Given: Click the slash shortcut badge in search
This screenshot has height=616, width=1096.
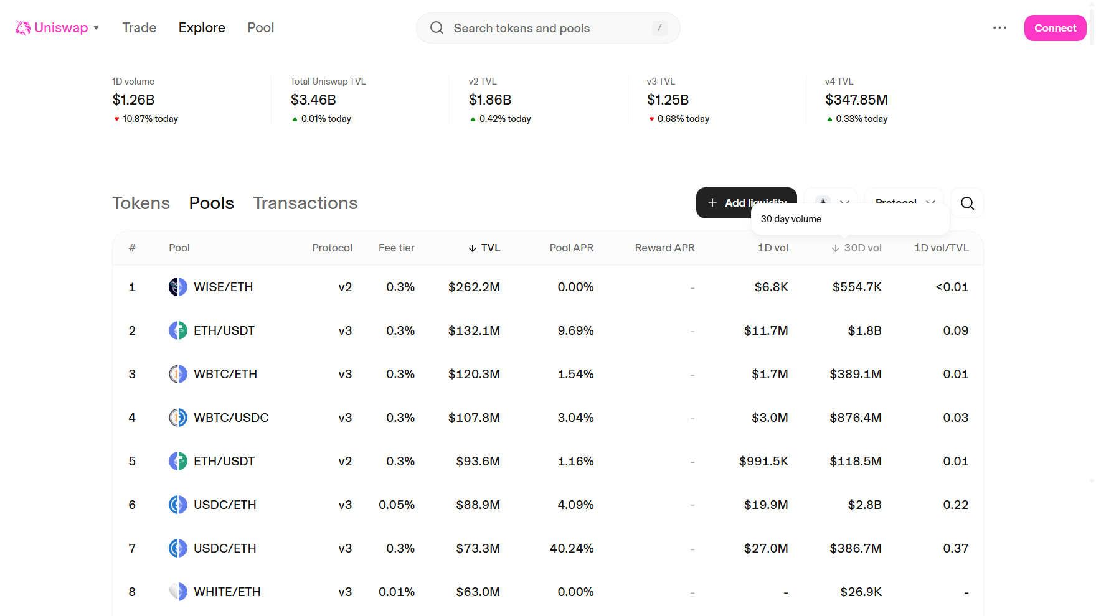Looking at the screenshot, I should [x=659, y=28].
